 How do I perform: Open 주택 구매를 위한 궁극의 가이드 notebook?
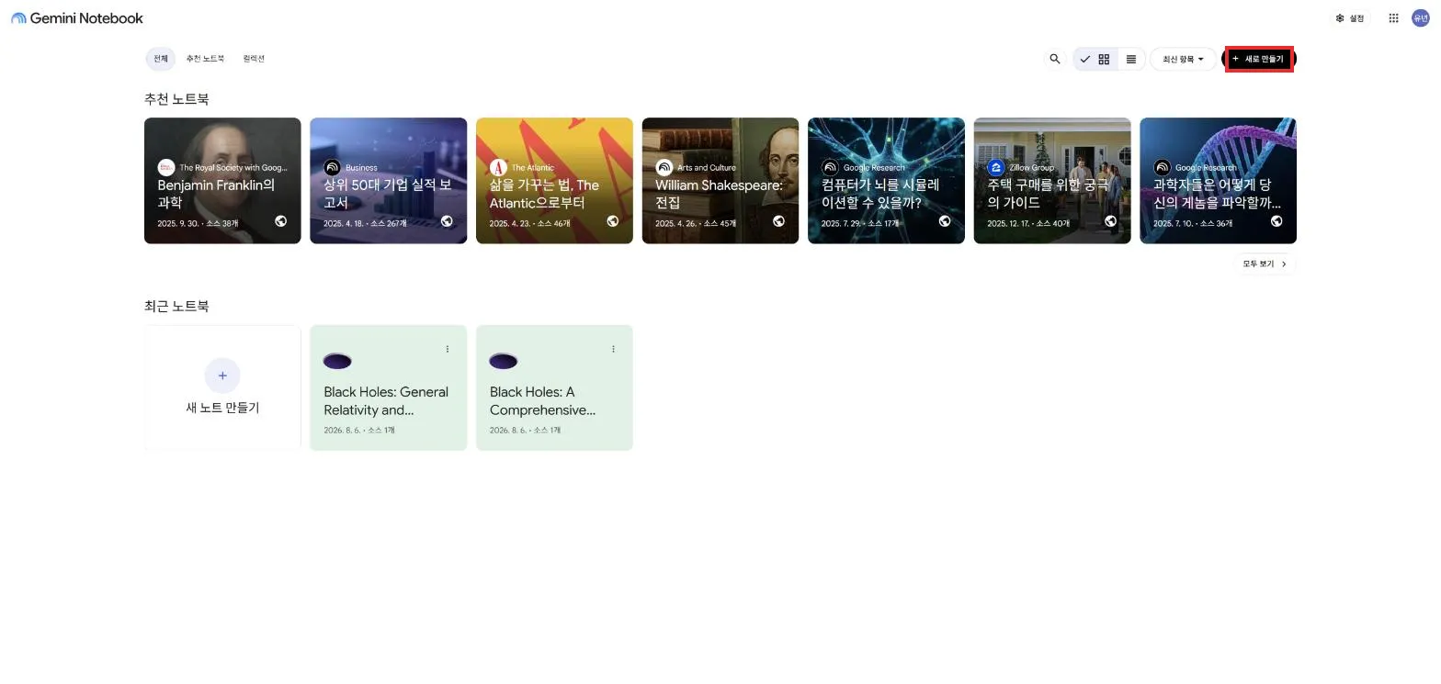(x=1052, y=181)
